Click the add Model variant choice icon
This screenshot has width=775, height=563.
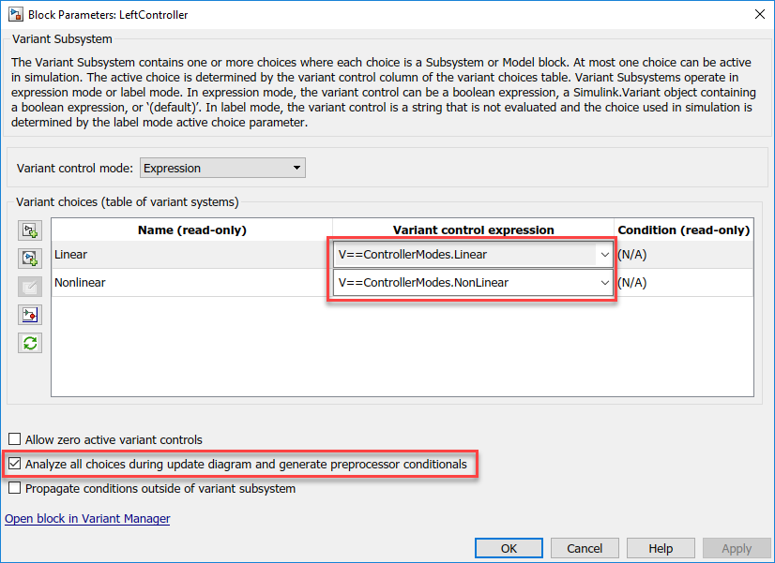coord(31,258)
